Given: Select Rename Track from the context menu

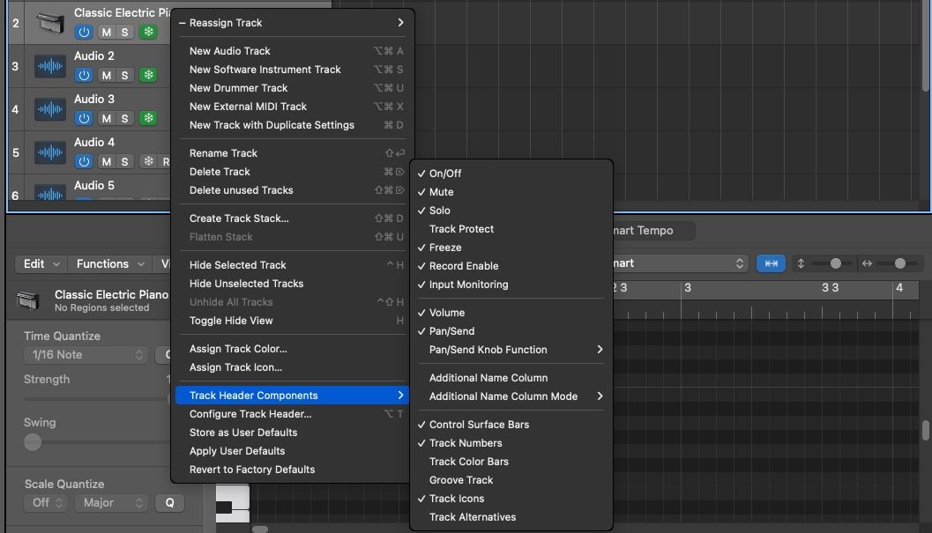Looking at the screenshot, I should coord(225,152).
